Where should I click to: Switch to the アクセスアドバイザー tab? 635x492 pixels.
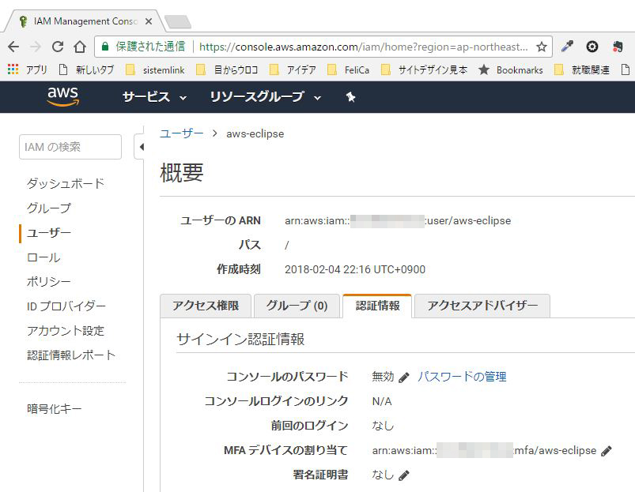tap(482, 306)
